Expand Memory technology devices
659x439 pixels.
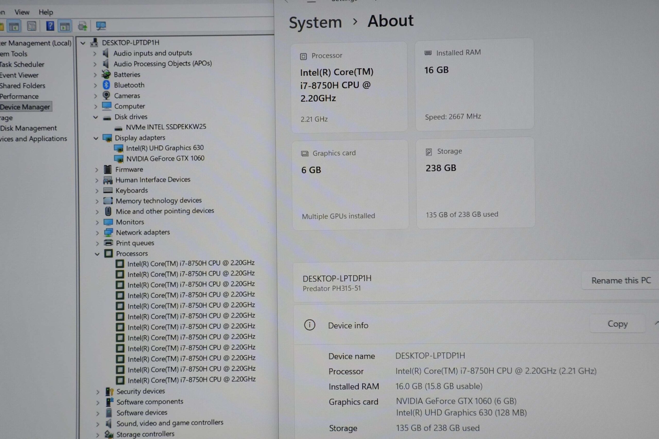pos(97,201)
